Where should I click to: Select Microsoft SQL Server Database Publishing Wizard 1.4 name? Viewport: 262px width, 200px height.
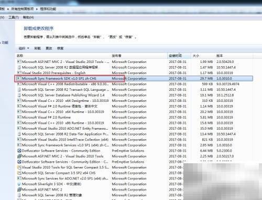pos(63,95)
